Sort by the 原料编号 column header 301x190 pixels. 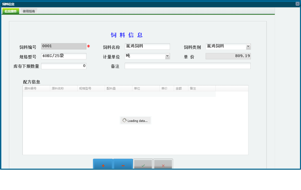point(36,88)
